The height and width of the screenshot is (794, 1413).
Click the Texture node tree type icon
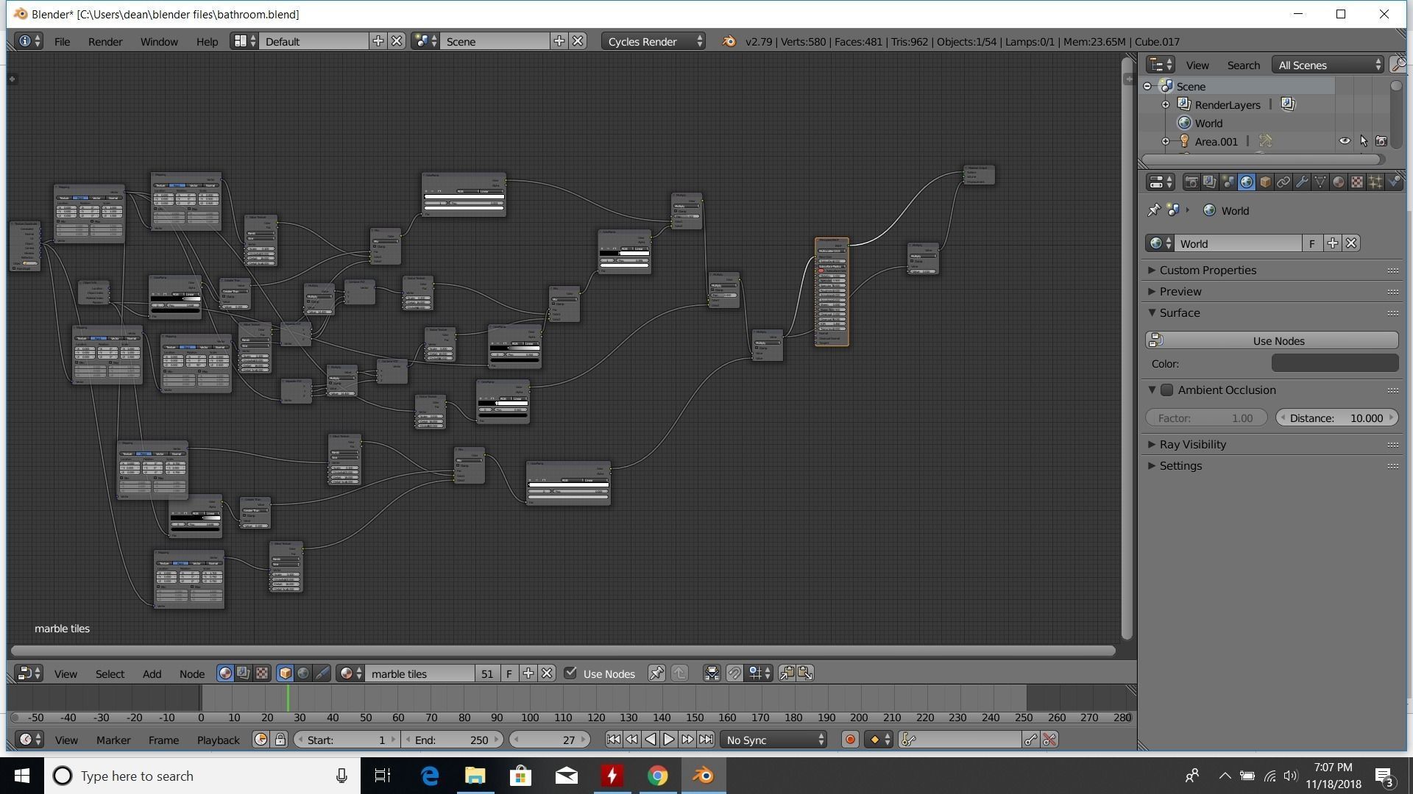[262, 673]
